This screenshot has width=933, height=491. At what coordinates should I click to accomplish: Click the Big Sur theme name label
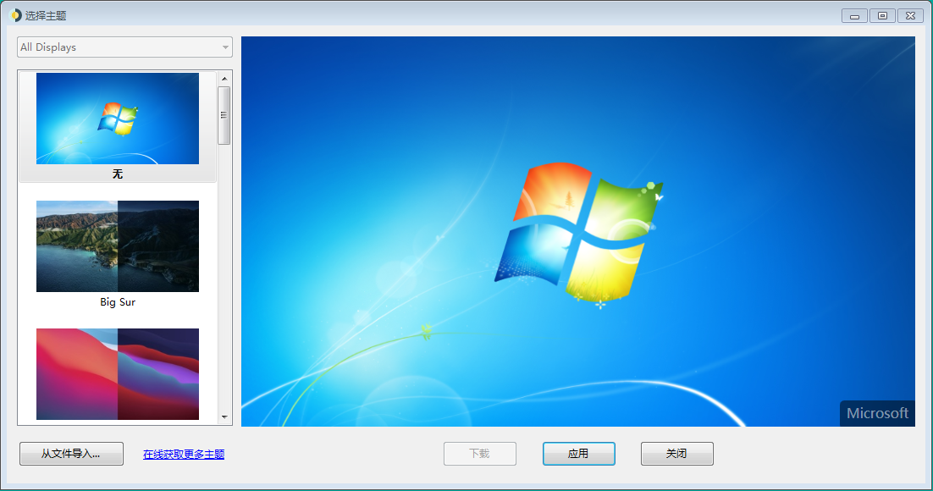[x=118, y=302]
